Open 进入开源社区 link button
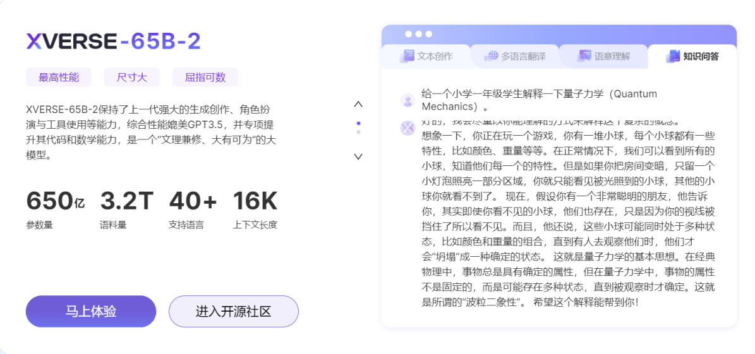The width and height of the screenshot is (755, 354). click(x=233, y=312)
